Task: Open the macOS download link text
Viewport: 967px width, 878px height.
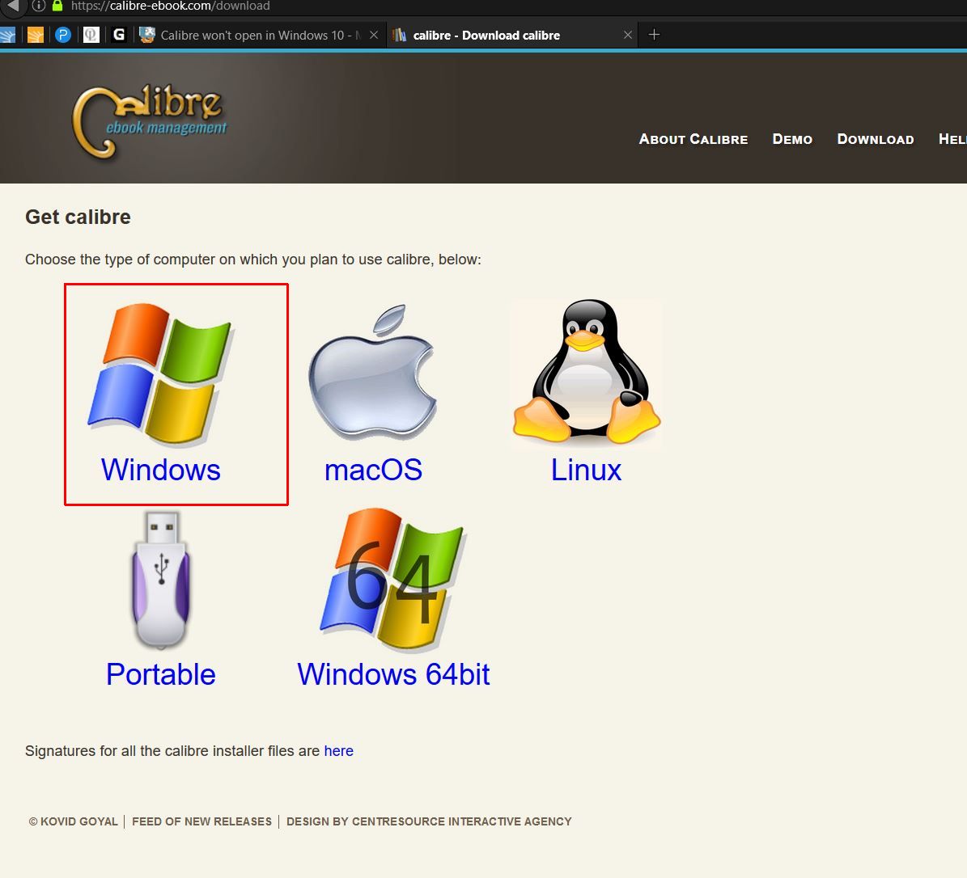Action: pos(373,470)
